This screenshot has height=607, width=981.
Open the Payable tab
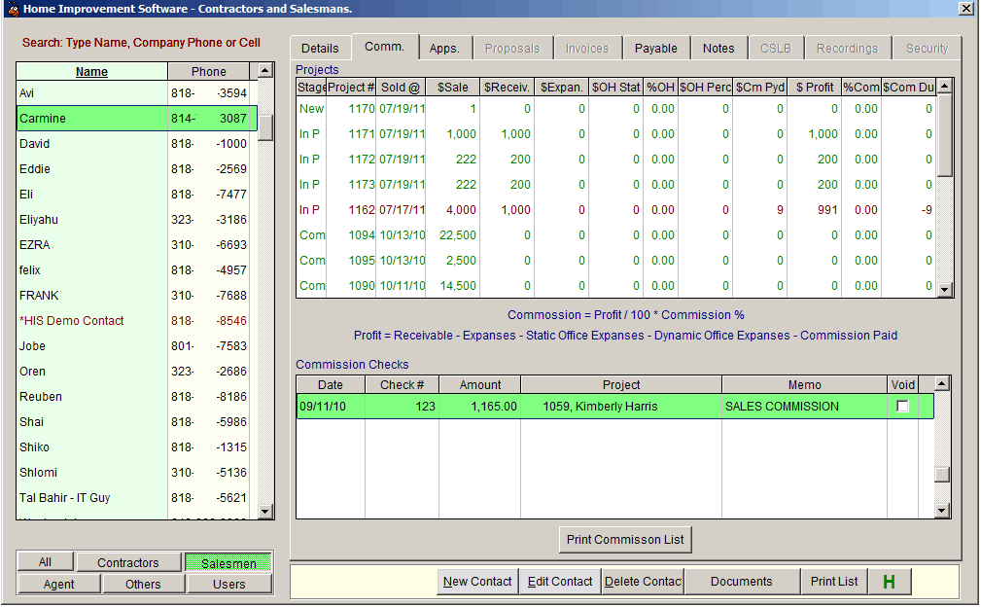655,49
